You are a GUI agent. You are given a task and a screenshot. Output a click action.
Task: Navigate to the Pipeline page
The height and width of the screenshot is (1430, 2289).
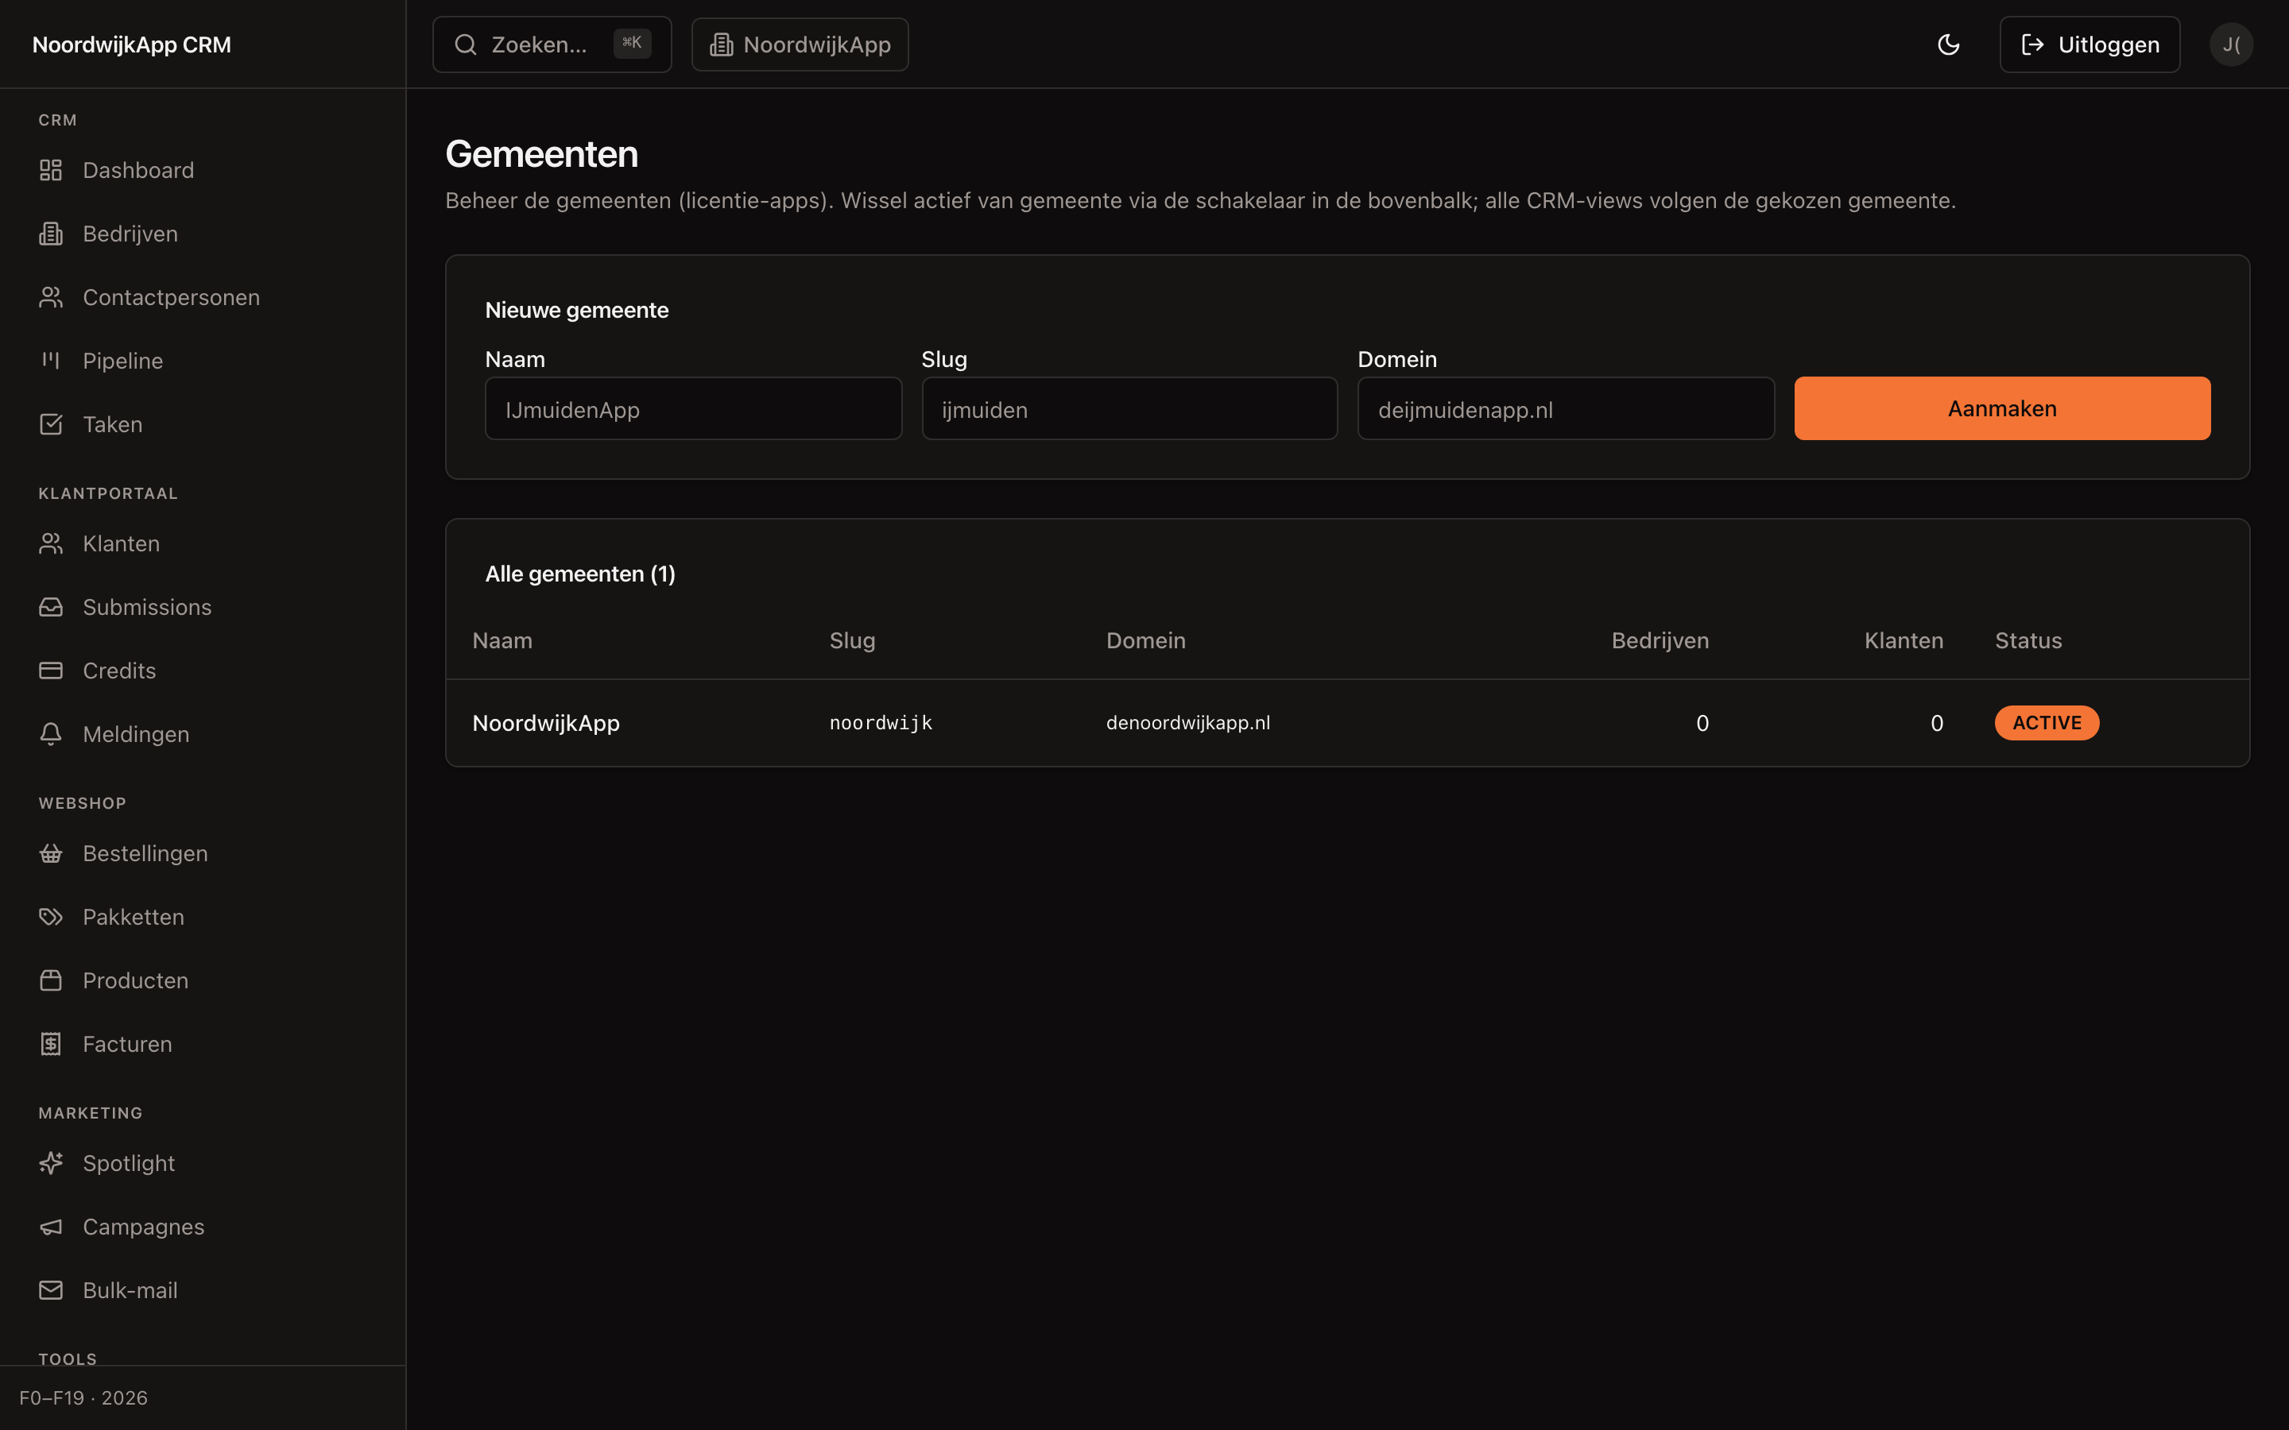pos(203,361)
